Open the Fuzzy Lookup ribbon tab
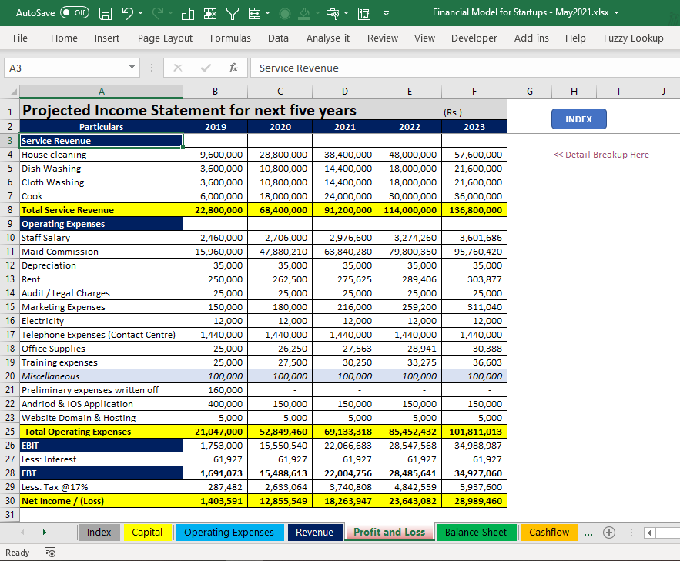 tap(633, 38)
